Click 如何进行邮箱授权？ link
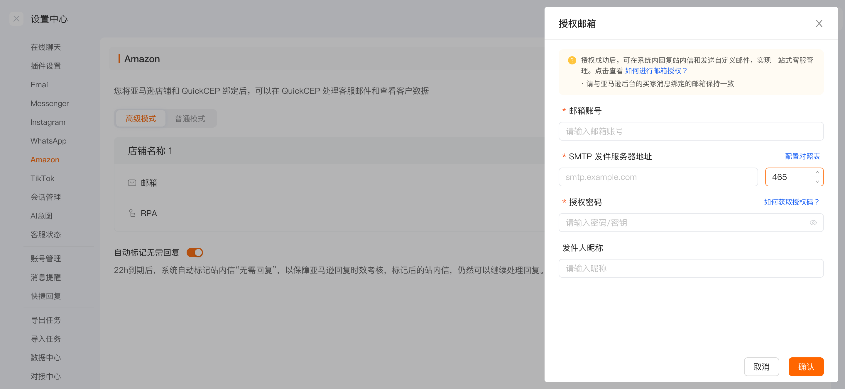The image size is (845, 389). click(656, 71)
